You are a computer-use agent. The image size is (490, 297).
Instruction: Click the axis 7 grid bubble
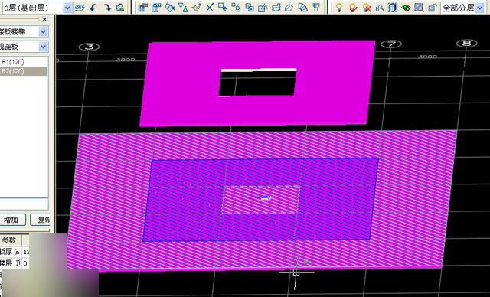[x=391, y=44]
